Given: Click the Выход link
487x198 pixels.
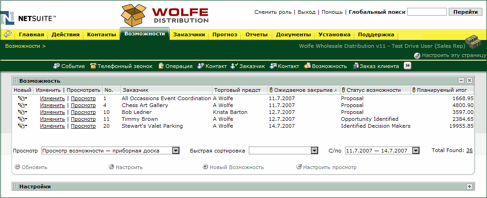Looking at the screenshot, I should tap(306, 12).
